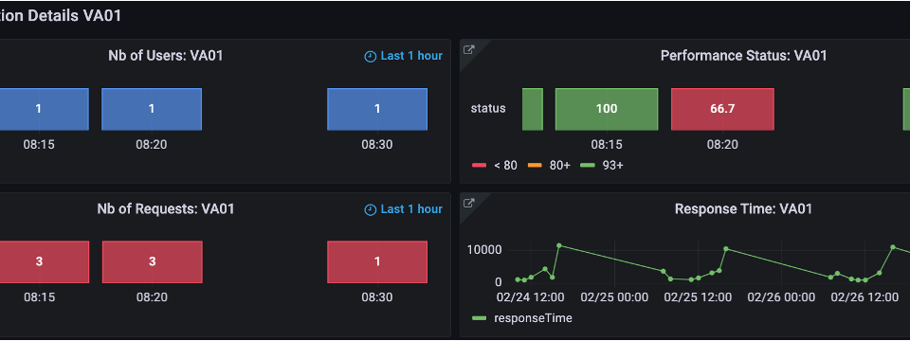Viewport: 910px width, 341px height.
Task: Collapse the Details VA01 row header
Action: (61, 16)
